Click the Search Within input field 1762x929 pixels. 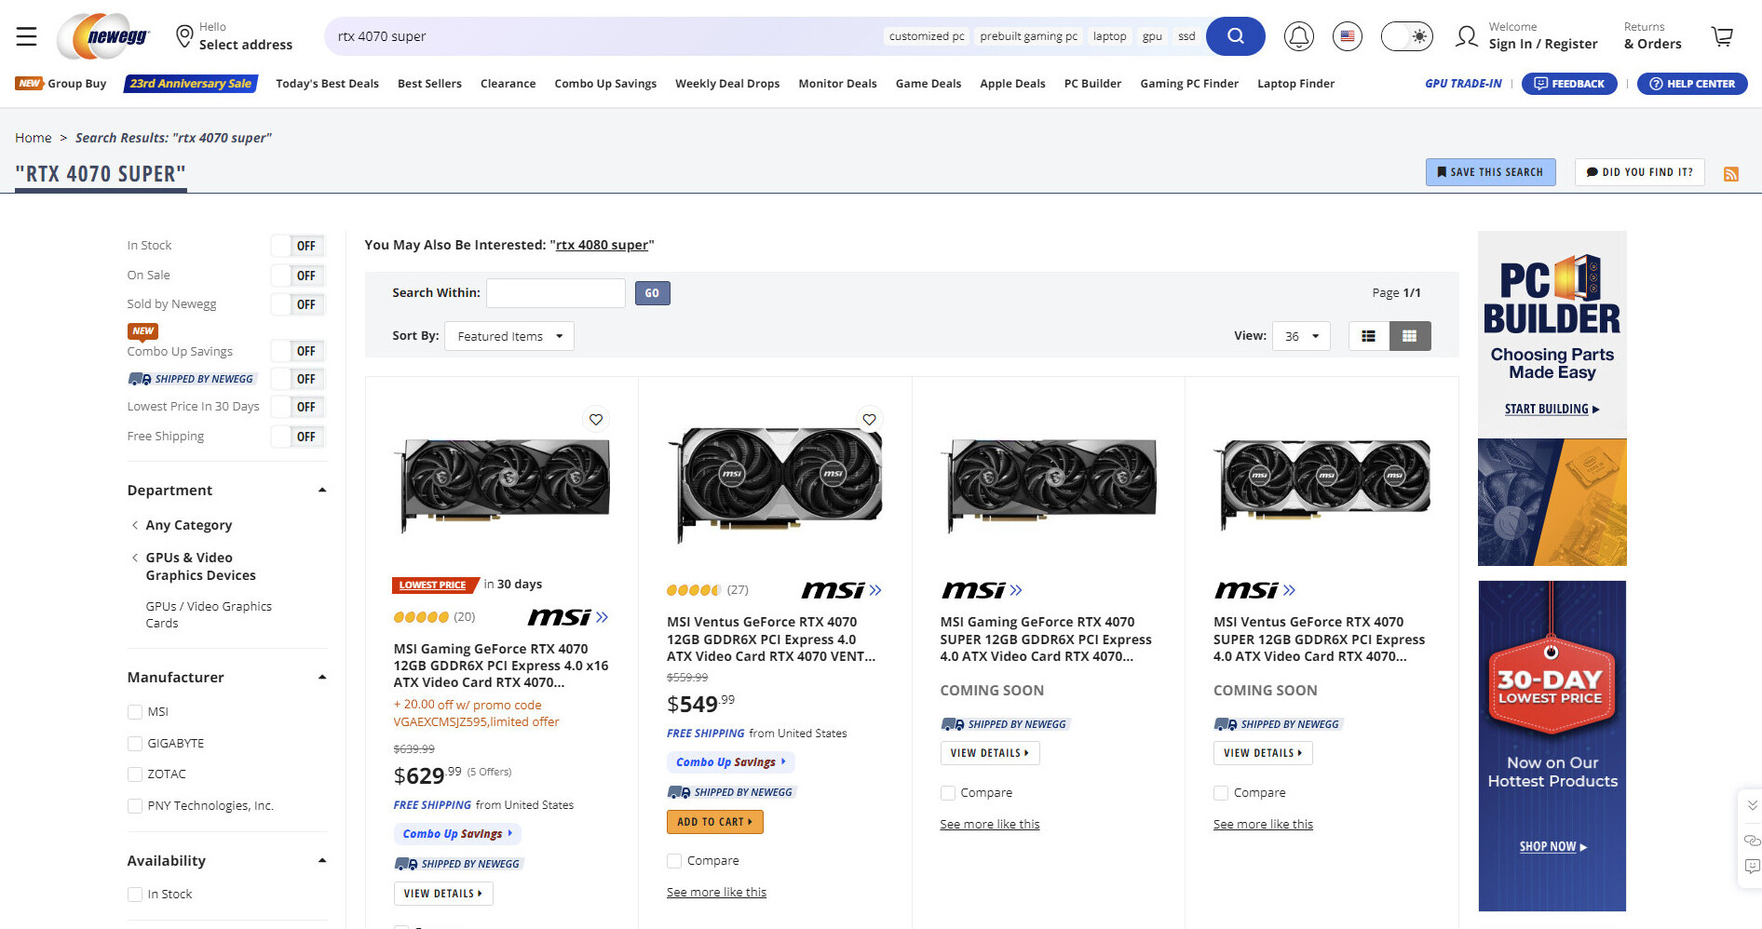click(555, 293)
